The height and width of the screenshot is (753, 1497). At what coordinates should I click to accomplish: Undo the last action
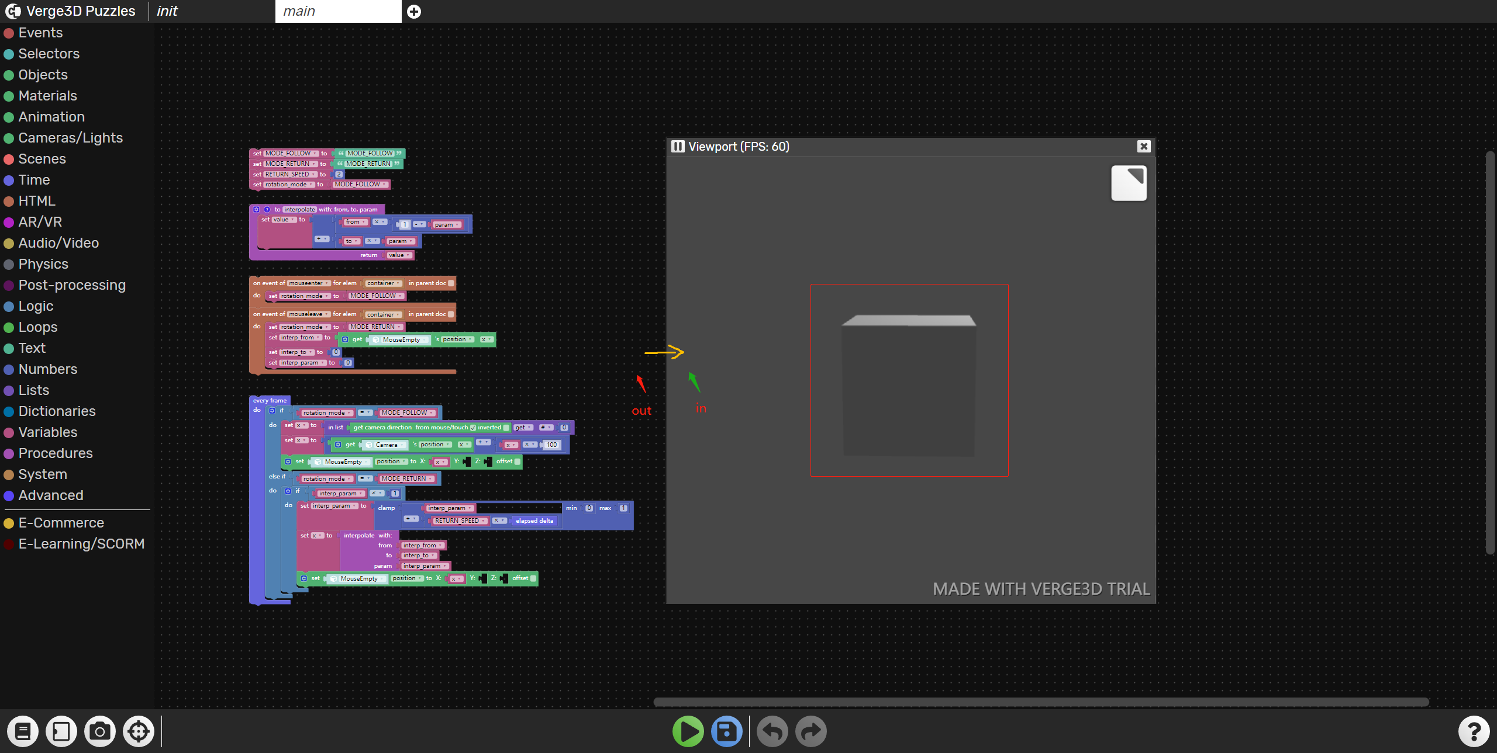coord(772,731)
